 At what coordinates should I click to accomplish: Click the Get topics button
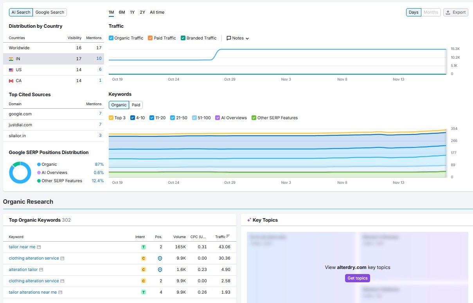(x=357, y=278)
